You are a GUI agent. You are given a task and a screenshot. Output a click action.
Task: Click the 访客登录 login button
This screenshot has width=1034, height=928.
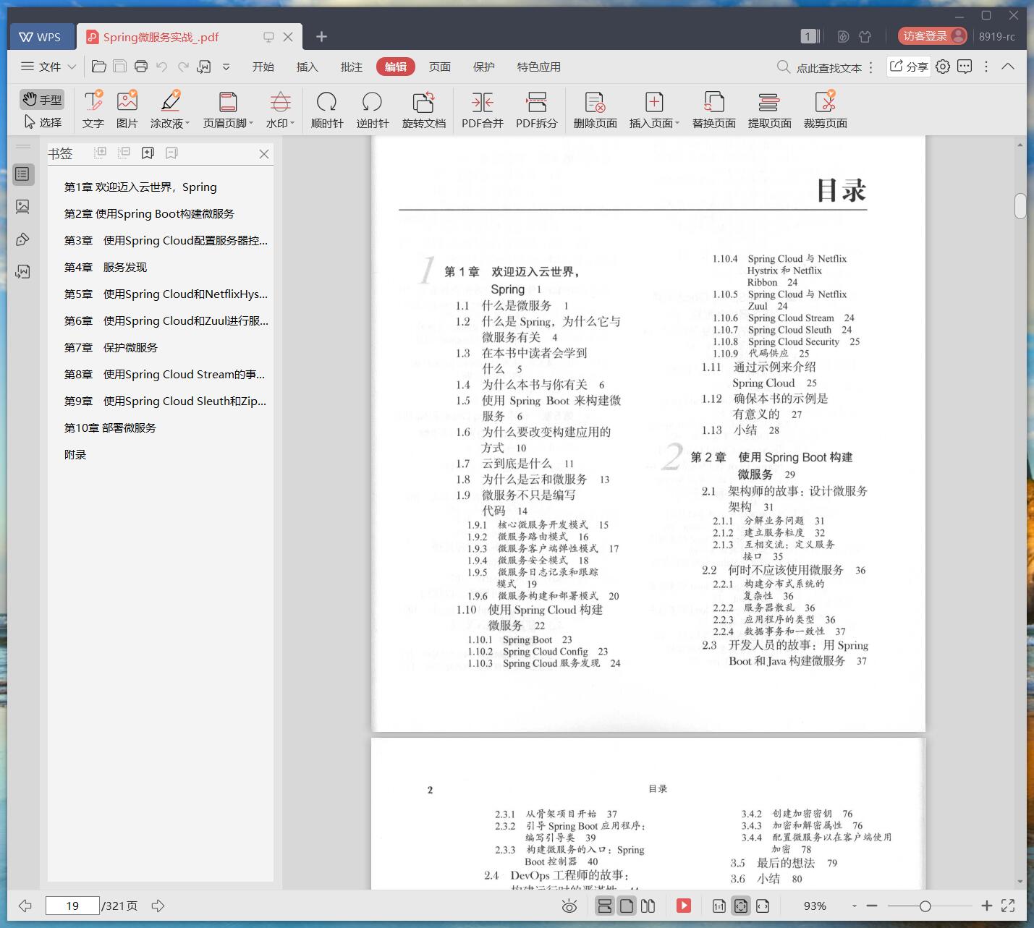(x=933, y=36)
